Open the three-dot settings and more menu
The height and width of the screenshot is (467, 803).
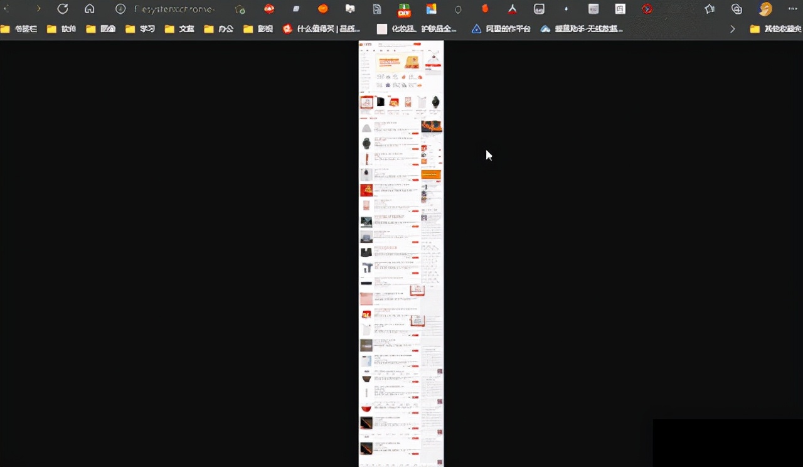click(792, 9)
